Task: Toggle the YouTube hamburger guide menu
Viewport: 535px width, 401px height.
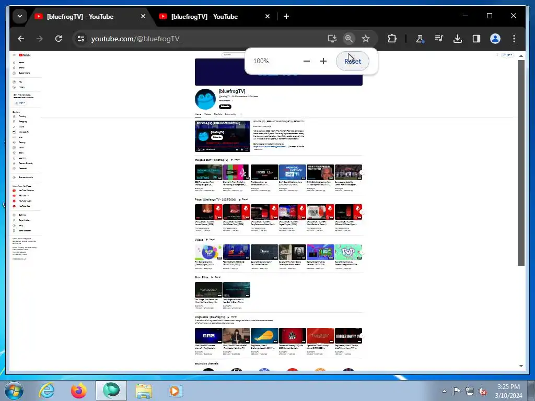Action: click(x=14, y=55)
